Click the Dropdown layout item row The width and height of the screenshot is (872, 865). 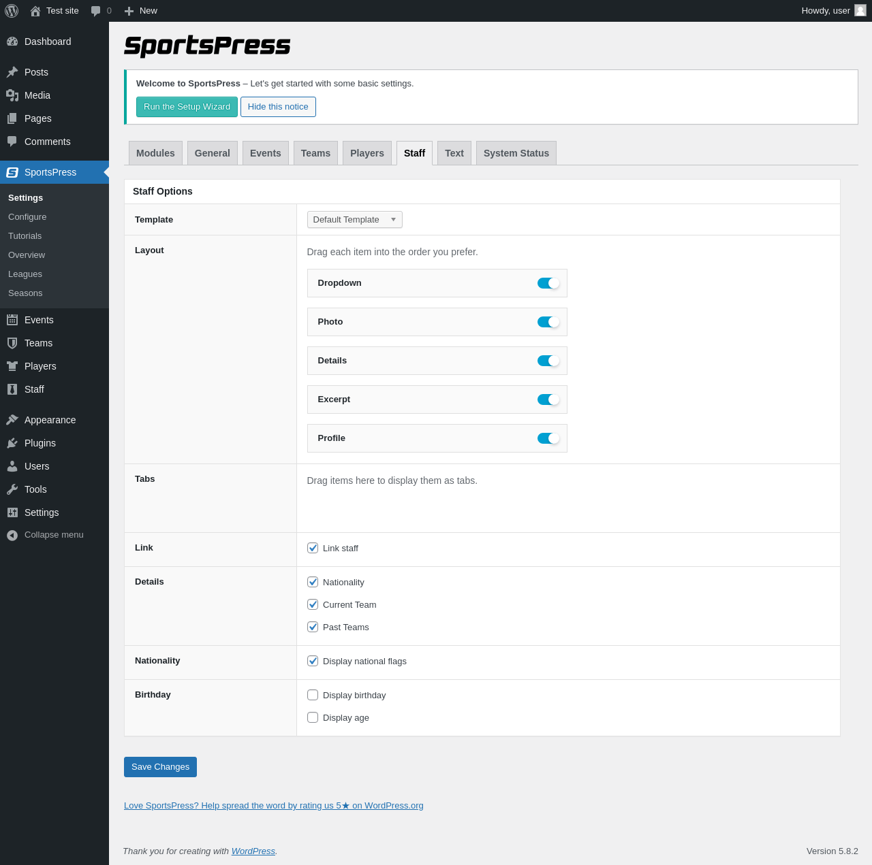tap(437, 283)
